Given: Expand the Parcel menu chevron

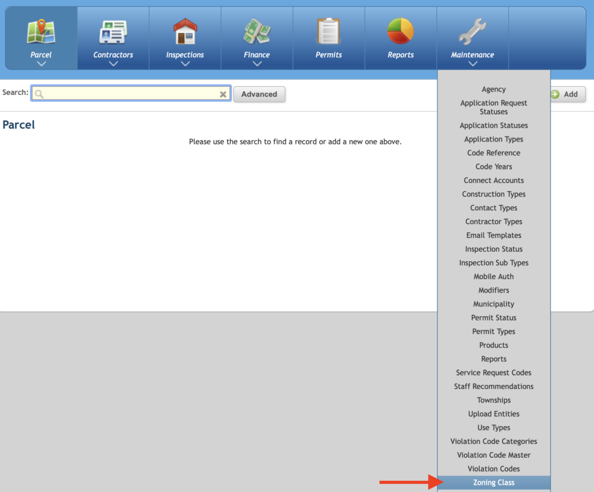Looking at the screenshot, I should pyautogui.click(x=41, y=64).
